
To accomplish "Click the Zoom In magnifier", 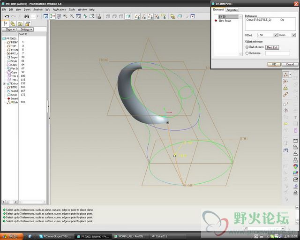I will pos(66,16).
